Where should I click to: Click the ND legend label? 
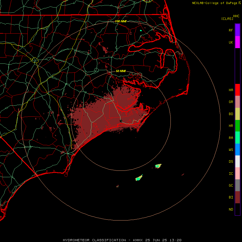231,209
